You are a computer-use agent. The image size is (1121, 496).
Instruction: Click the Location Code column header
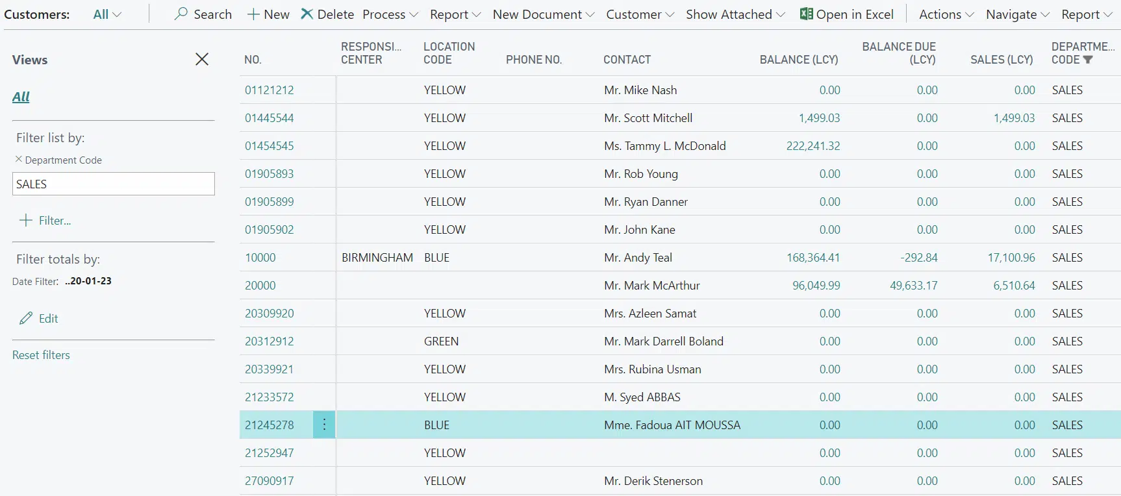click(x=449, y=53)
